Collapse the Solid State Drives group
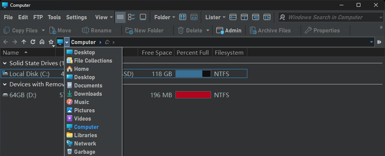This screenshot has width=385, height=156. (x=5, y=63)
